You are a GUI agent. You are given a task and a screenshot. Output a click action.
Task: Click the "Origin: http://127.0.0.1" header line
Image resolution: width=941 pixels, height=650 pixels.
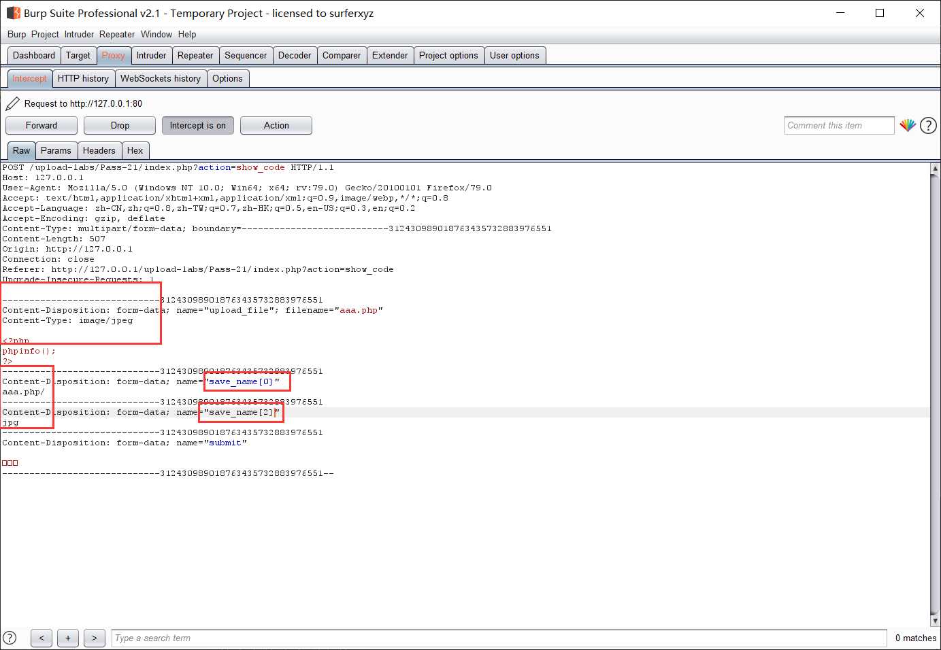(x=67, y=249)
